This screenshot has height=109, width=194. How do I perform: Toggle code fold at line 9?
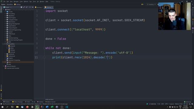coord(44,48)
